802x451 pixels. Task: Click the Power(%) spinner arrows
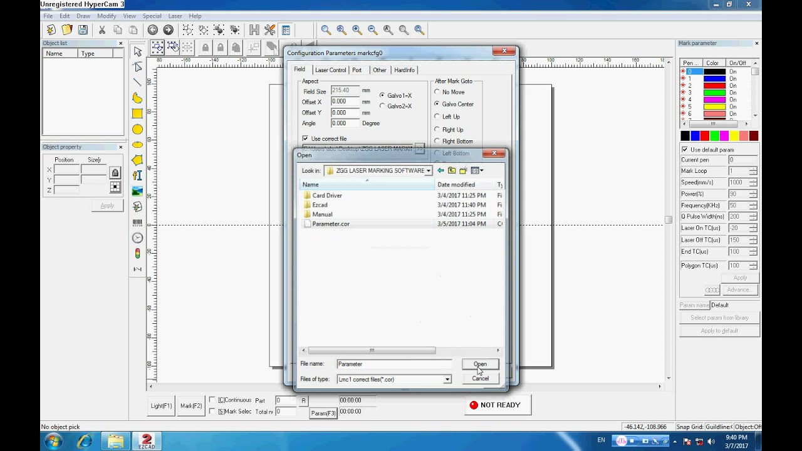(x=753, y=194)
